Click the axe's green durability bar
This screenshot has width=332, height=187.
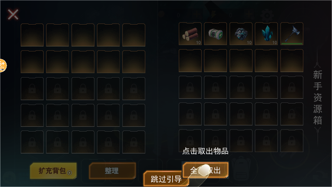tap(292, 44)
